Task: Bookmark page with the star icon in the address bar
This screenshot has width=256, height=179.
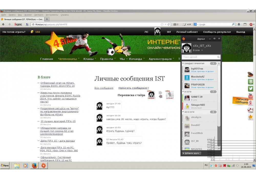Action: point(162,25)
